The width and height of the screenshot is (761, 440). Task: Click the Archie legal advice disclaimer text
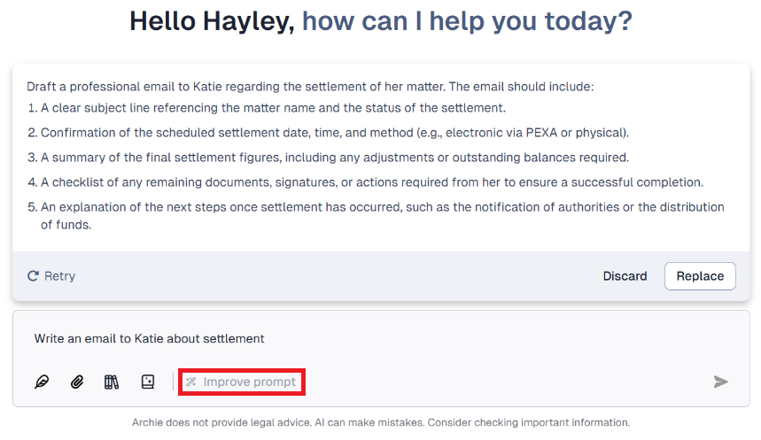pos(381,422)
